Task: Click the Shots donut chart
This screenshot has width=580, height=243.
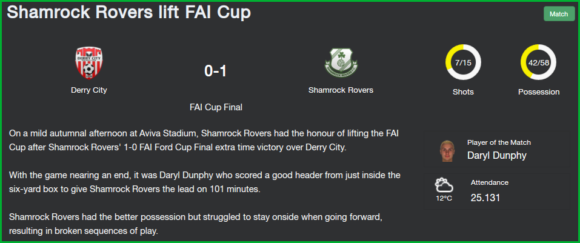Action: (463, 62)
